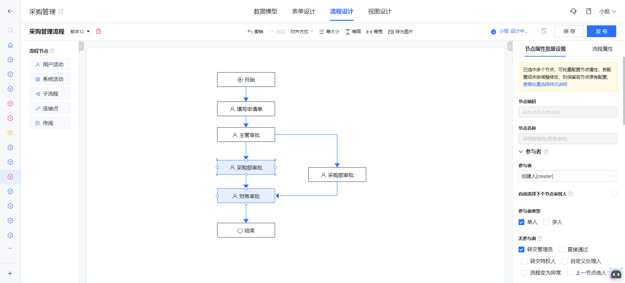Collapse the right properties panel arrow
Viewport: 625px width, 283px height.
tap(510, 46)
